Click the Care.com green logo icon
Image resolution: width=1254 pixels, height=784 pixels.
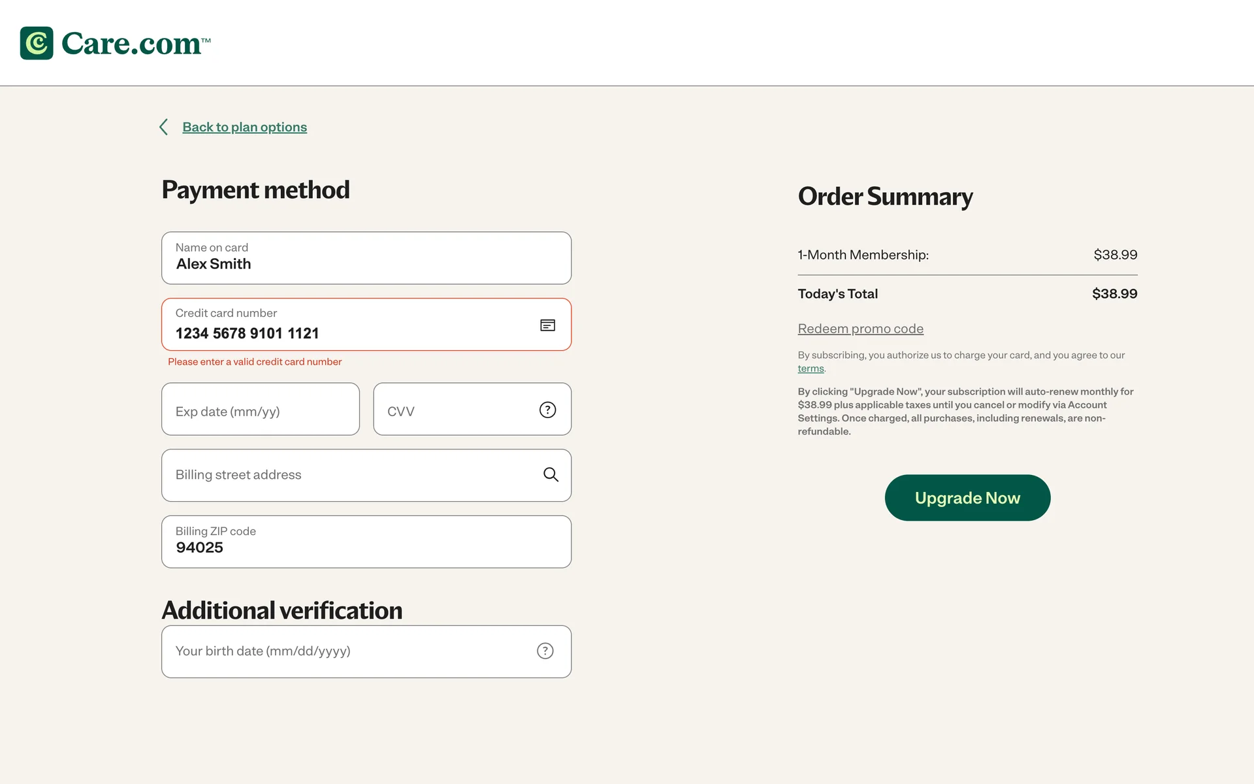point(37,43)
